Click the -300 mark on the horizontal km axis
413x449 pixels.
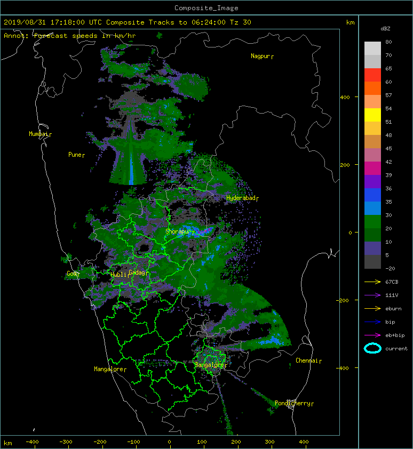(x=66, y=442)
